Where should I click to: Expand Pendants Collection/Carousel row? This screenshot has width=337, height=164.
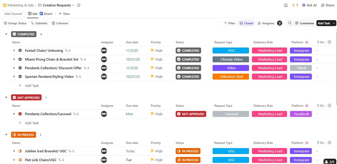click(14, 114)
